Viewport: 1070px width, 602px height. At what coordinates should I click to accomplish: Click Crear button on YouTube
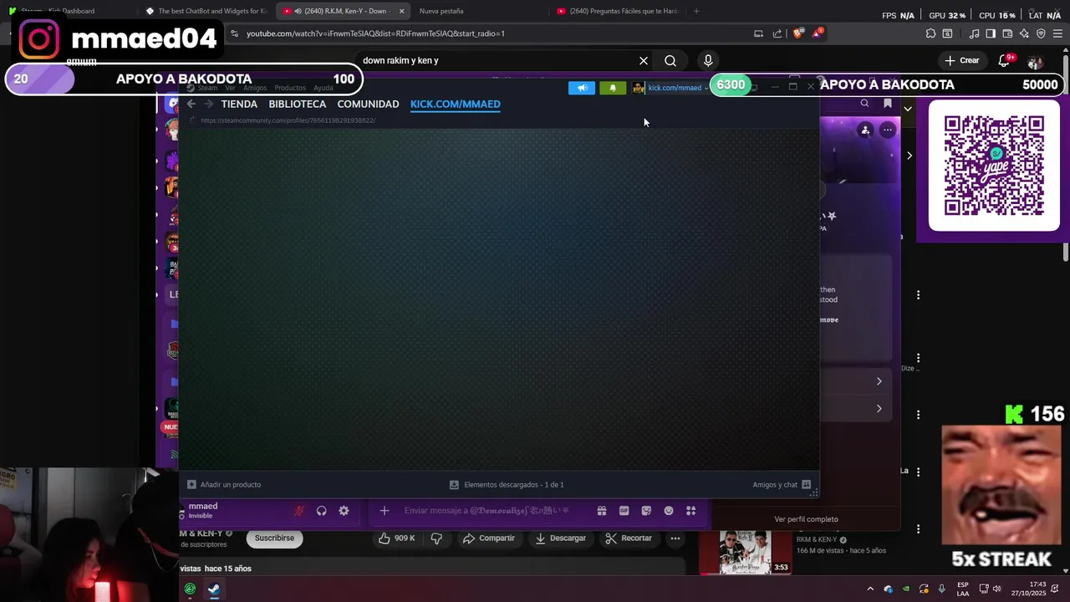[962, 60]
